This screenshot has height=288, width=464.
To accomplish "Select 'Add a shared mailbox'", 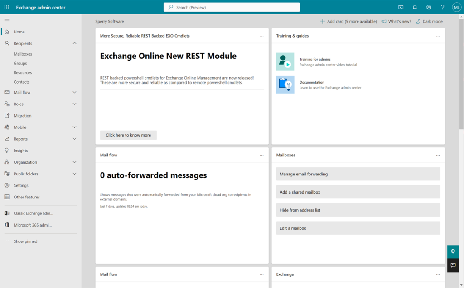I will pos(358,192).
